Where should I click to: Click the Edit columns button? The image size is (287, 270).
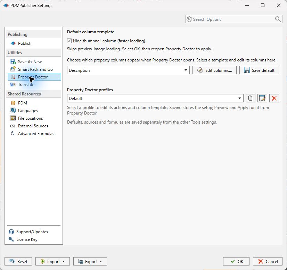click(214, 70)
